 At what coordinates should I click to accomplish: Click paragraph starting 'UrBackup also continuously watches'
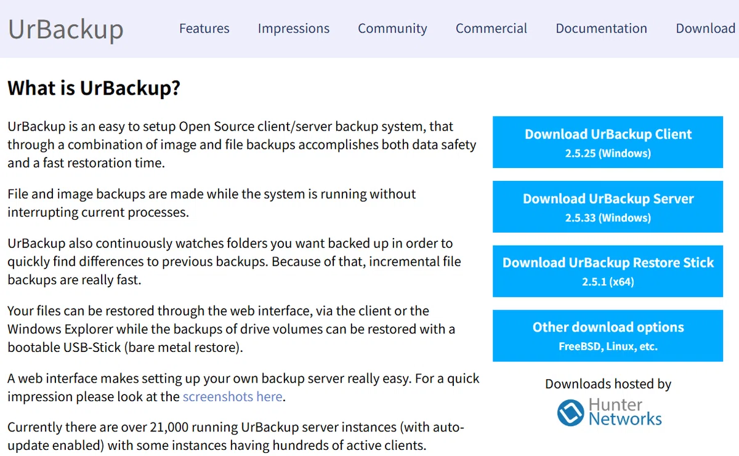234,262
